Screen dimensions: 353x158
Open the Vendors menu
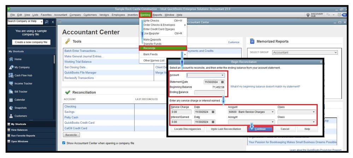(x=104, y=15)
